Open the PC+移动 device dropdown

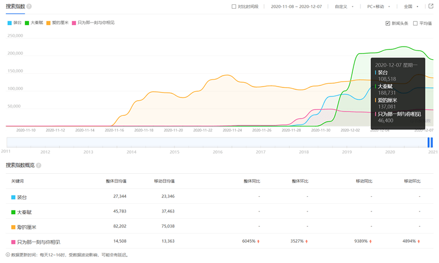(379, 7)
